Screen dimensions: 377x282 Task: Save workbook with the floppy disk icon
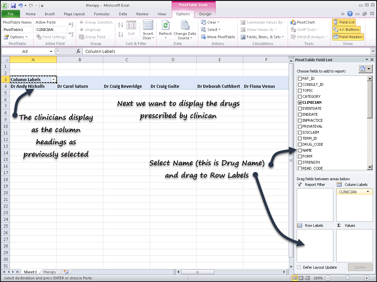[x=13, y=5]
